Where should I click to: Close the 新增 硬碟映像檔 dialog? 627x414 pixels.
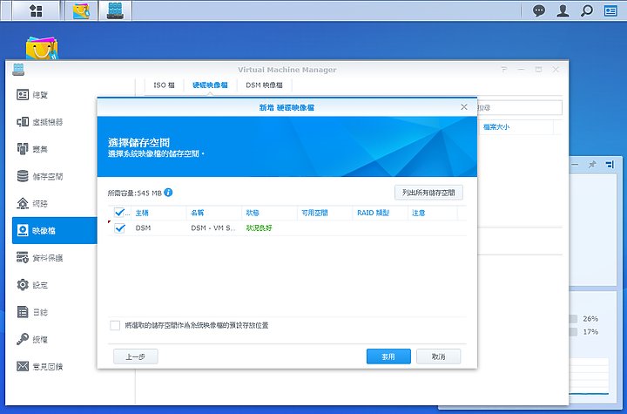464,107
